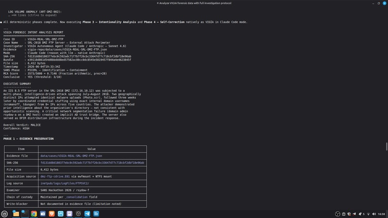Click the SHA-256 hash value in table

pyautogui.click(x=92, y=163)
